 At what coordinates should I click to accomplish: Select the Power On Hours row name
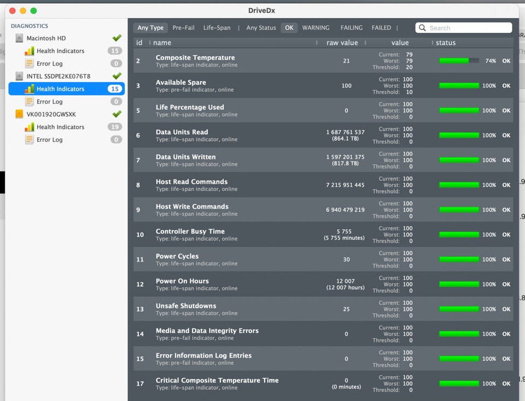tap(182, 281)
